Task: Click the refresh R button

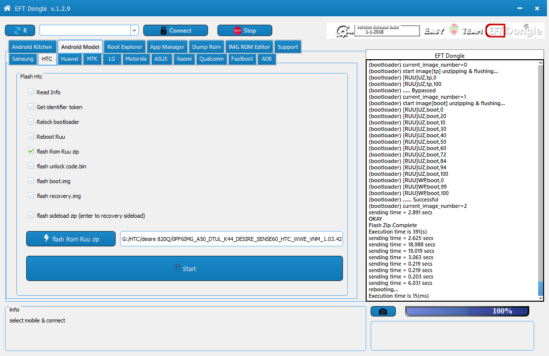Action: point(20,31)
